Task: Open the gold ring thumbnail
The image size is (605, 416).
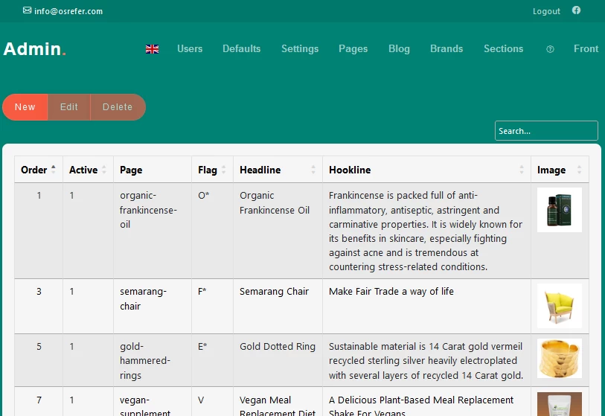Action: click(560, 359)
